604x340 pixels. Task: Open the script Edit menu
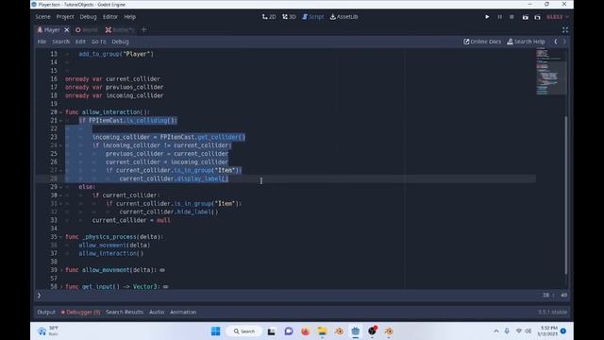(80, 42)
